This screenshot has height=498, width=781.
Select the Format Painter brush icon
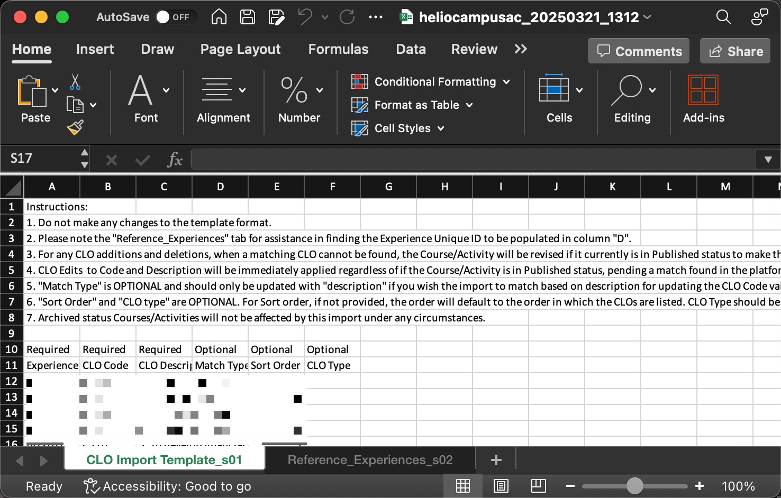click(75, 127)
